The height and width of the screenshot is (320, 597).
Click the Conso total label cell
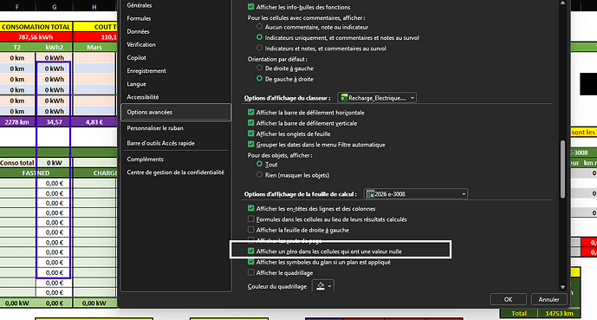(17, 163)
